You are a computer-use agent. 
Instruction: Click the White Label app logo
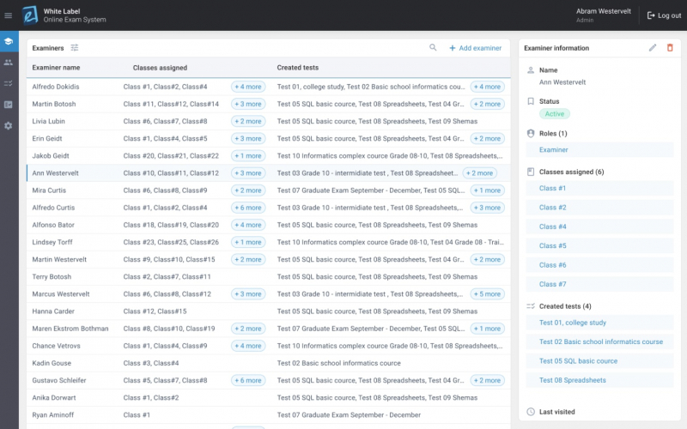[x=30, y=15]
